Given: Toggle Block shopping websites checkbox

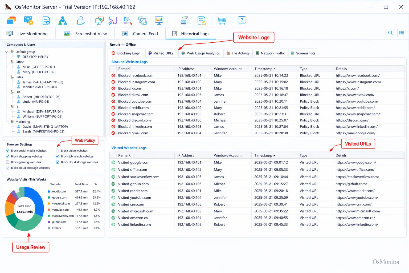Looking at the screenshot, I should pos(8,156).
